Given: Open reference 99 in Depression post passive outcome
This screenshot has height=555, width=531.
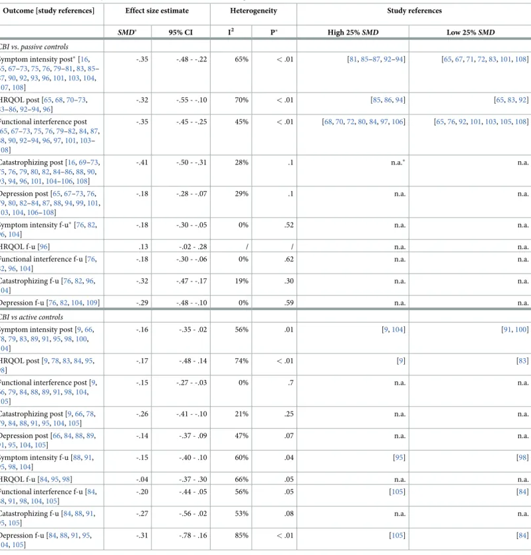Looking at the screenshot, I should tap(80, 203).
